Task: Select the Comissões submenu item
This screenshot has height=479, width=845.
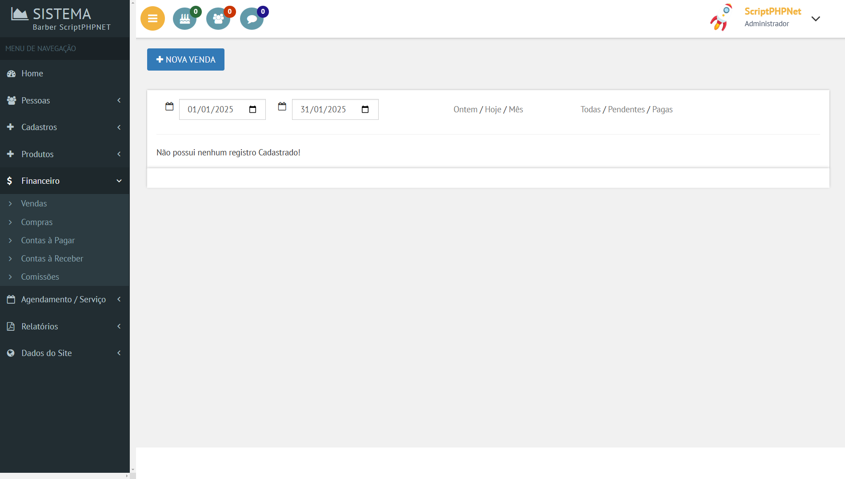Action: (x=40, y=277)
